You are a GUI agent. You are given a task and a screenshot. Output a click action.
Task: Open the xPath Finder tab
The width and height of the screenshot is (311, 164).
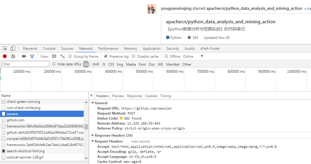point(210,49)
